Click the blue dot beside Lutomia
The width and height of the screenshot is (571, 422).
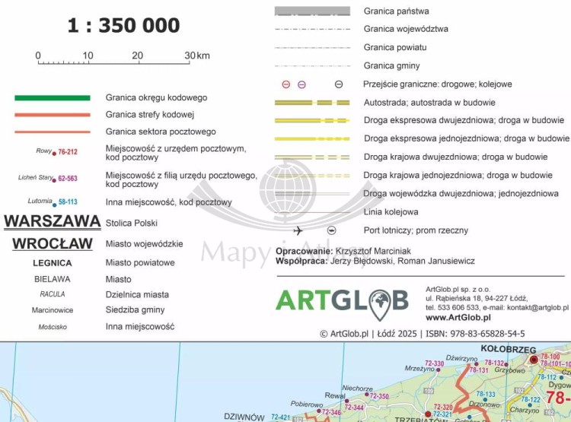click(55, 205)
